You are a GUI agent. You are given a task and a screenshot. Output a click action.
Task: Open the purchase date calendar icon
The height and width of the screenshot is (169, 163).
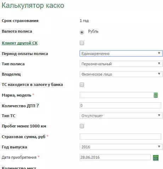coord(156,158)
